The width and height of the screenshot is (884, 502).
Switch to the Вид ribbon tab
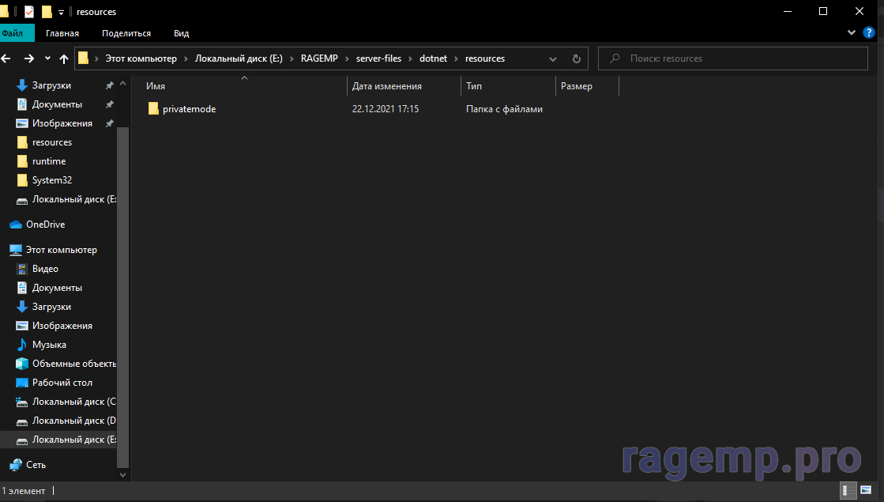[x=181, y=33]
